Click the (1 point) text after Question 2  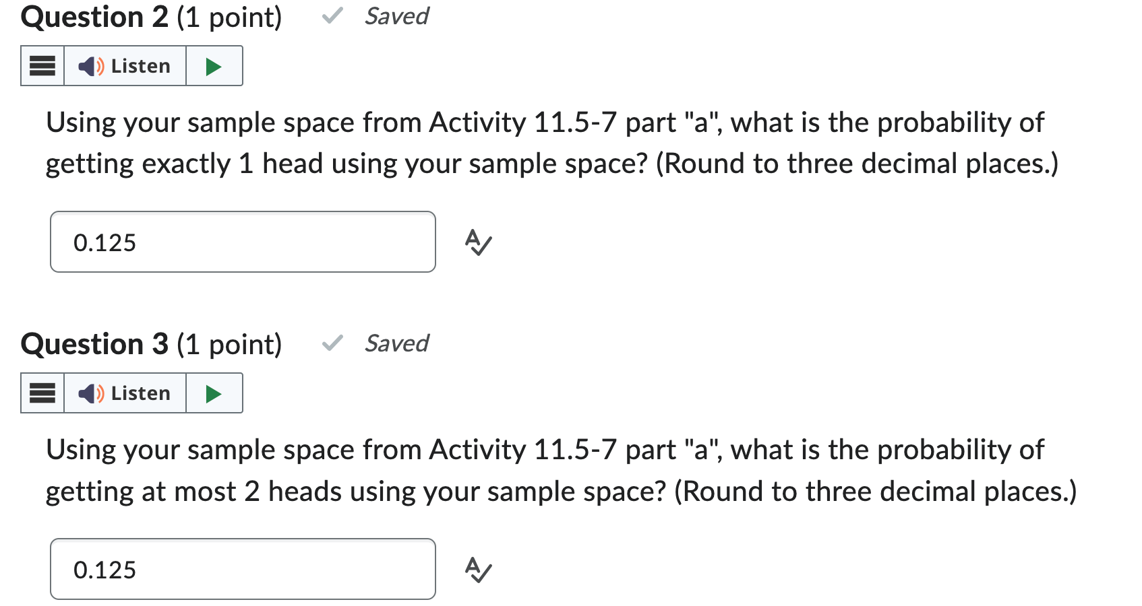(229, 17)
